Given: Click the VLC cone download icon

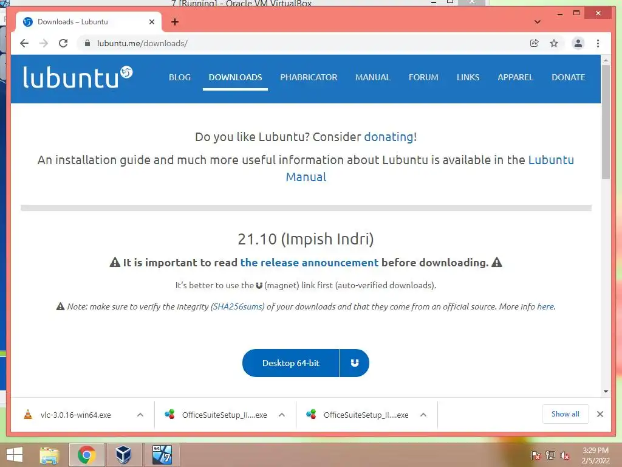Looking at the screenshot, I should click(28, 415).
